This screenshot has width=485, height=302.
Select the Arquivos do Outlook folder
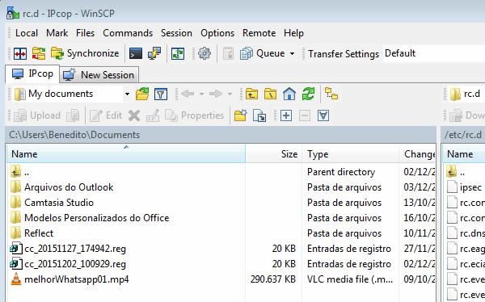(69, 187)
